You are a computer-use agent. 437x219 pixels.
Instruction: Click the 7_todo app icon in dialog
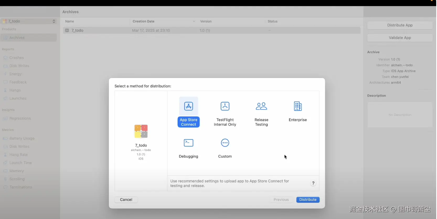[x=141, y=131]
